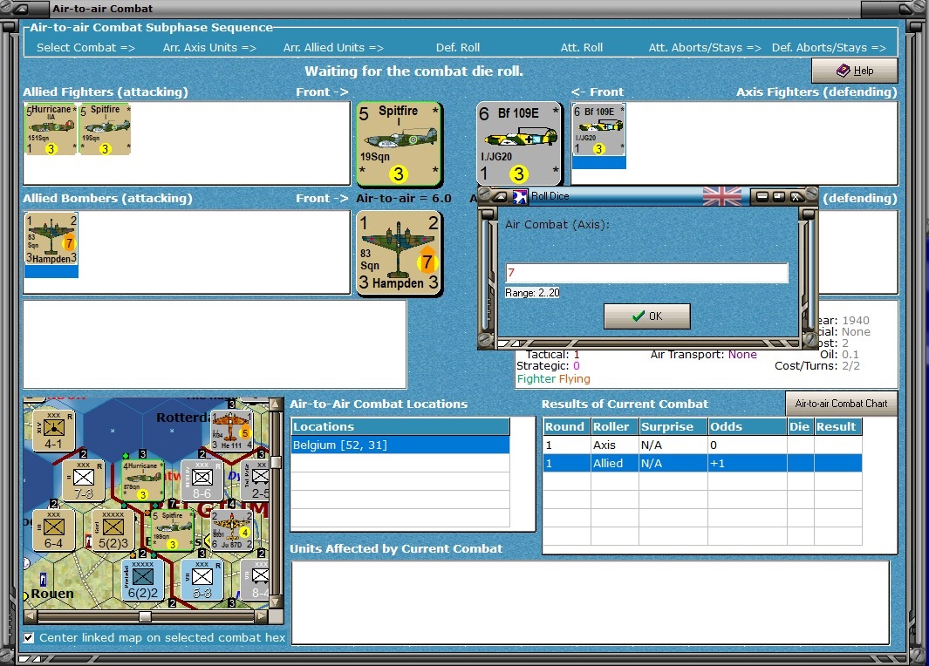Select the blue 5-3 VII corps unit

(202, 580)
